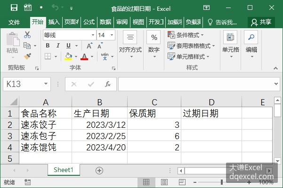Toggle Italic formatting

(x=58, y=46)
